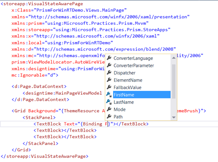Click the blue property icon beside LastName

point(109,102)
